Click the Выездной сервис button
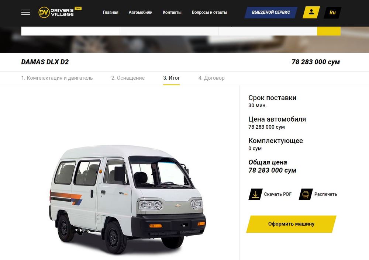This screenshot has width=369, height=260. pos(271,13)
